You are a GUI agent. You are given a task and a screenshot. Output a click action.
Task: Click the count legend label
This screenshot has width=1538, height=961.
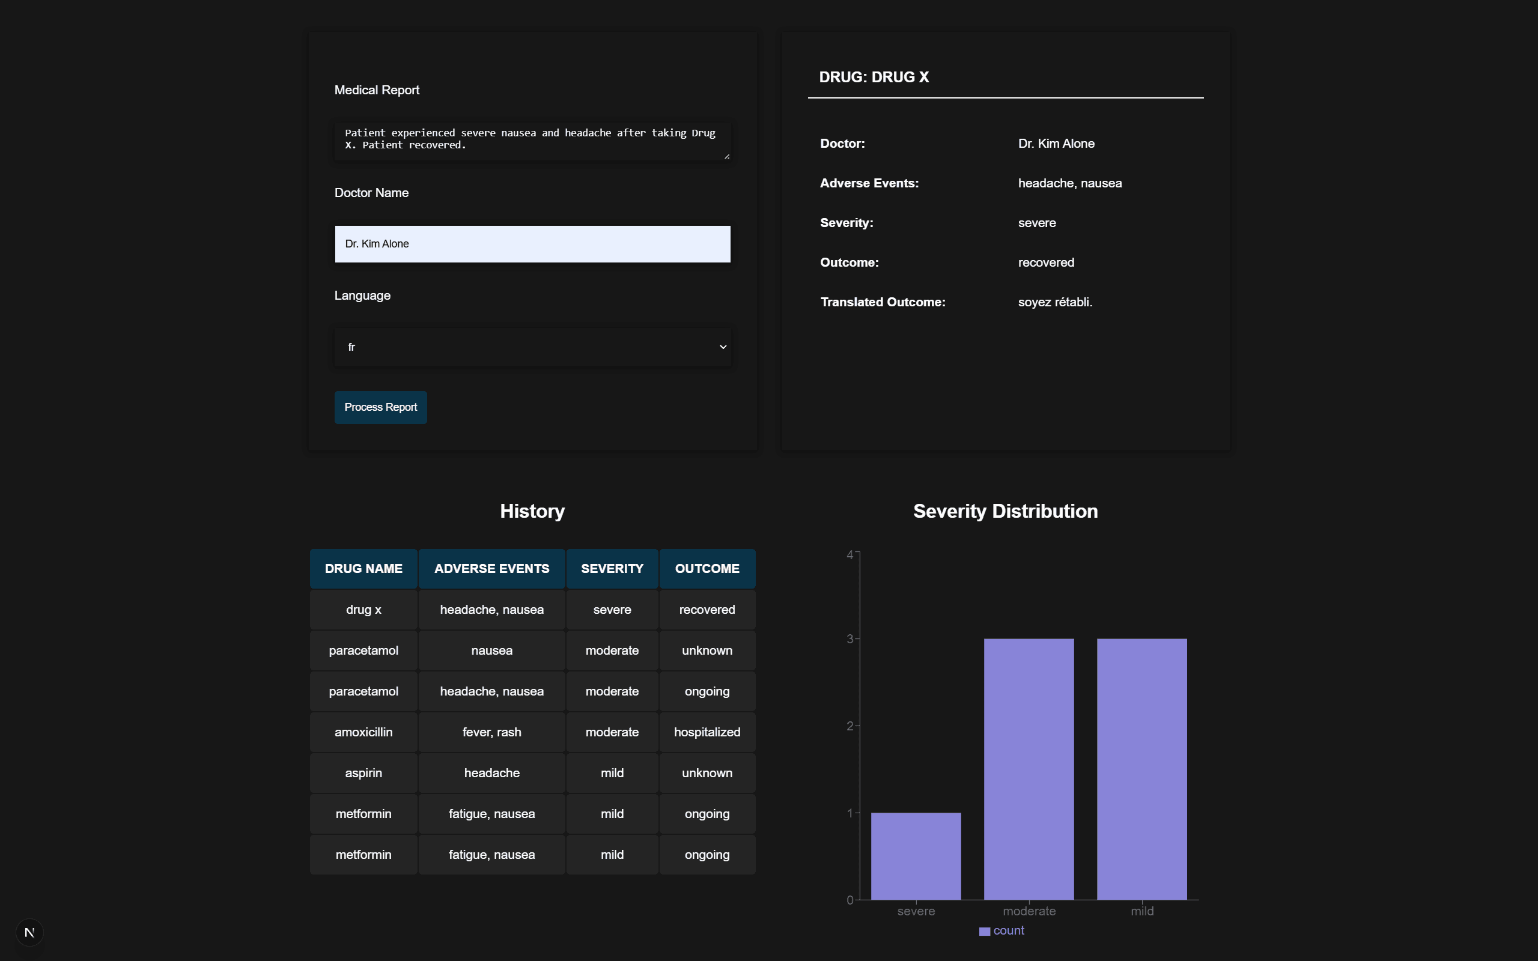click(1009, 930)
